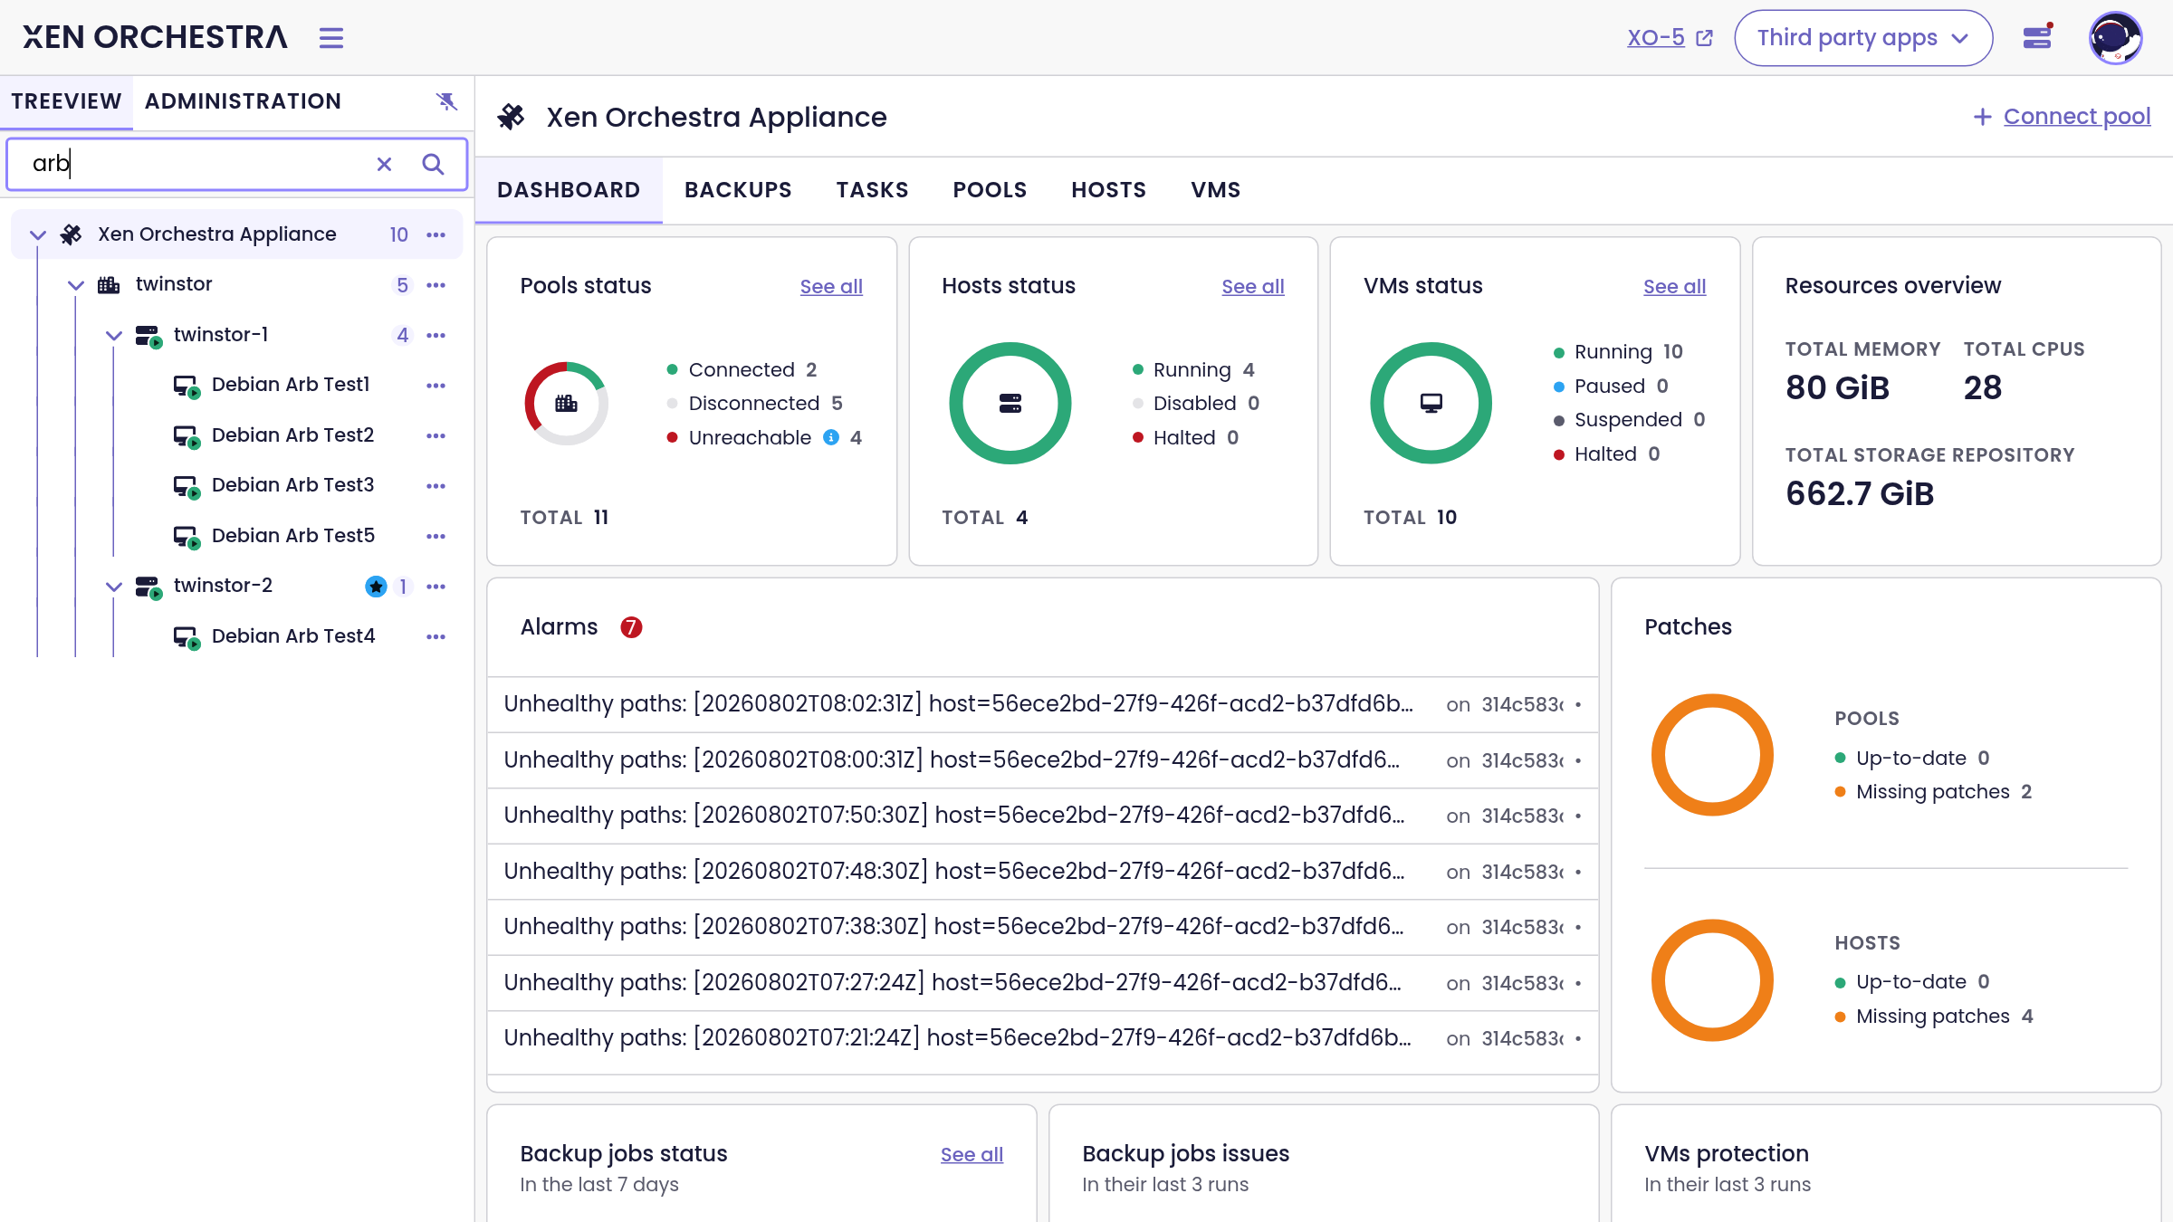Open more options for twinstor-2 host
The width and height of the screenshot is (2173, 1222).
[436, 587]
